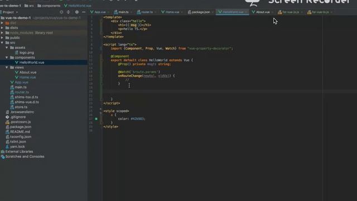The image size is (357, 201).
Task: Click the @Prop() private msg line
Action: [144, 64]
